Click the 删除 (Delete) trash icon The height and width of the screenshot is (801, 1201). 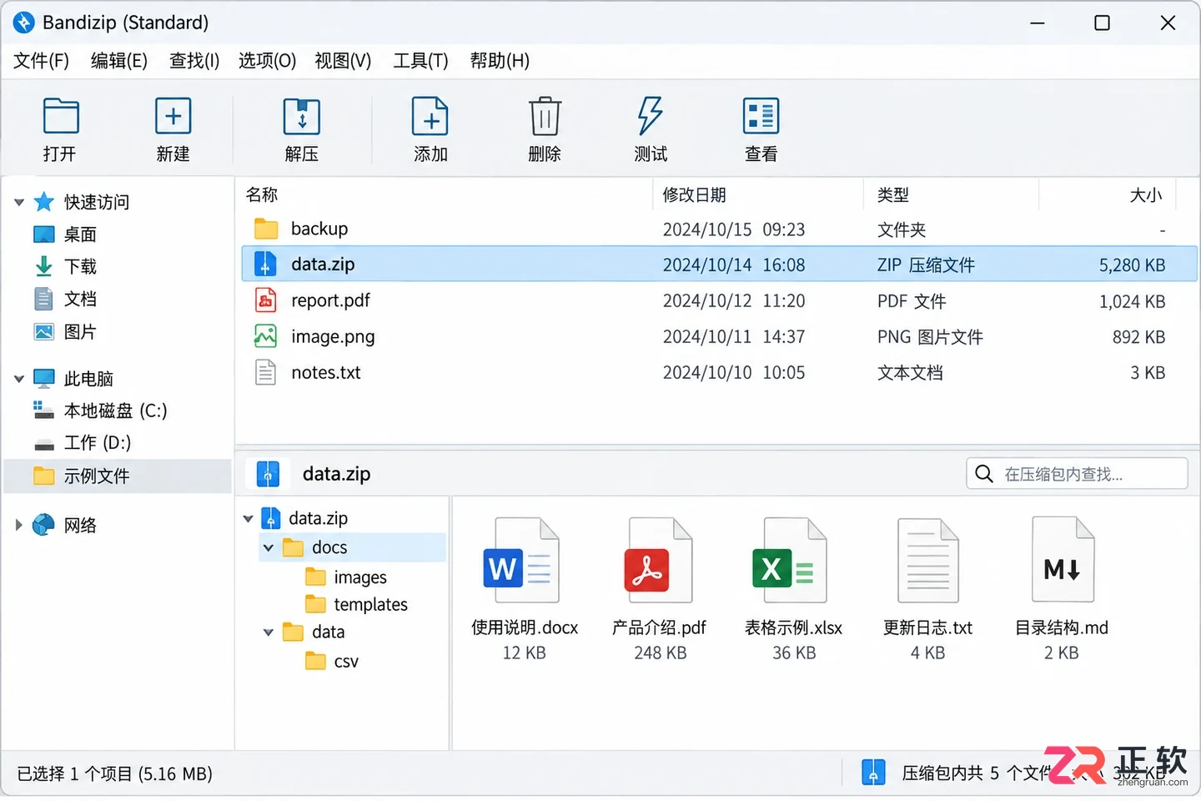(x=545, y=116)
